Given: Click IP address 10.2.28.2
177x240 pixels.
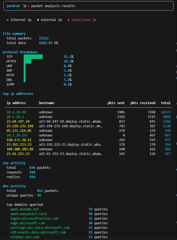Looking at the screenshot, I should tap(15, 117).
